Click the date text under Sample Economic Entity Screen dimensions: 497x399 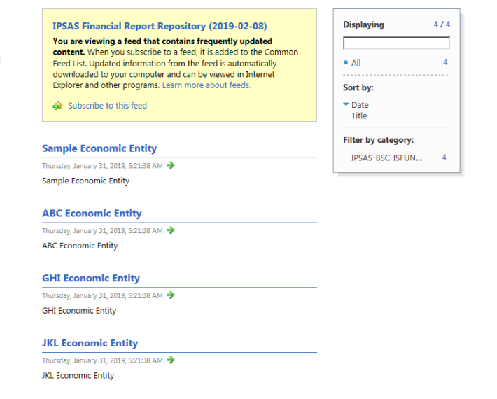pyautogui.click(x=102, y=166)
